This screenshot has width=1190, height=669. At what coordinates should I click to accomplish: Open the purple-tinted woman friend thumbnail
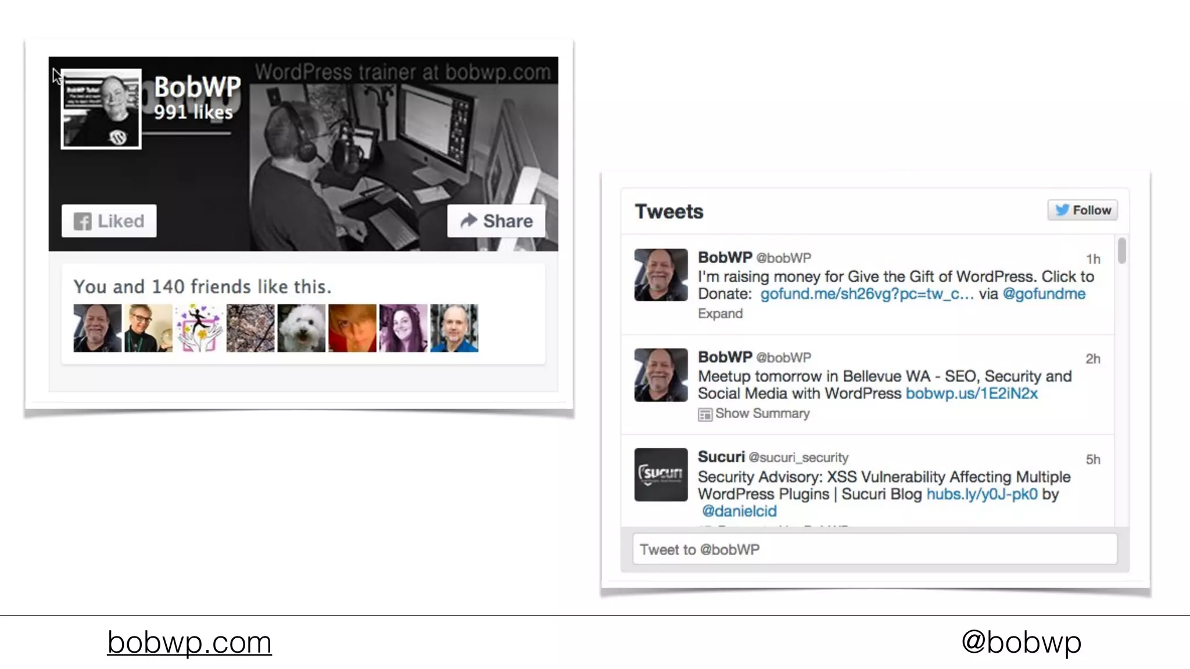403,328
